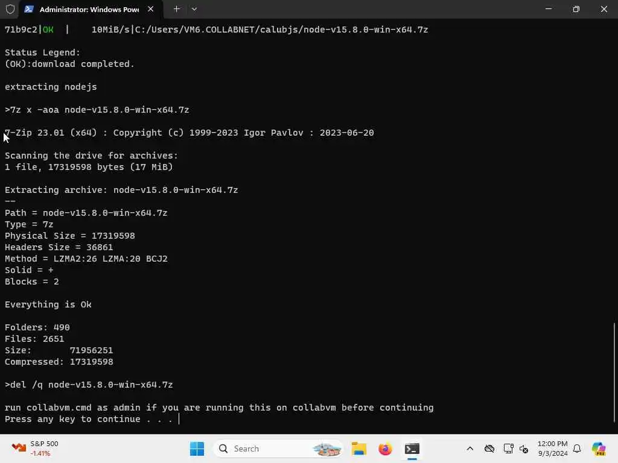Open the S&P 500 widget

(35, 449)
